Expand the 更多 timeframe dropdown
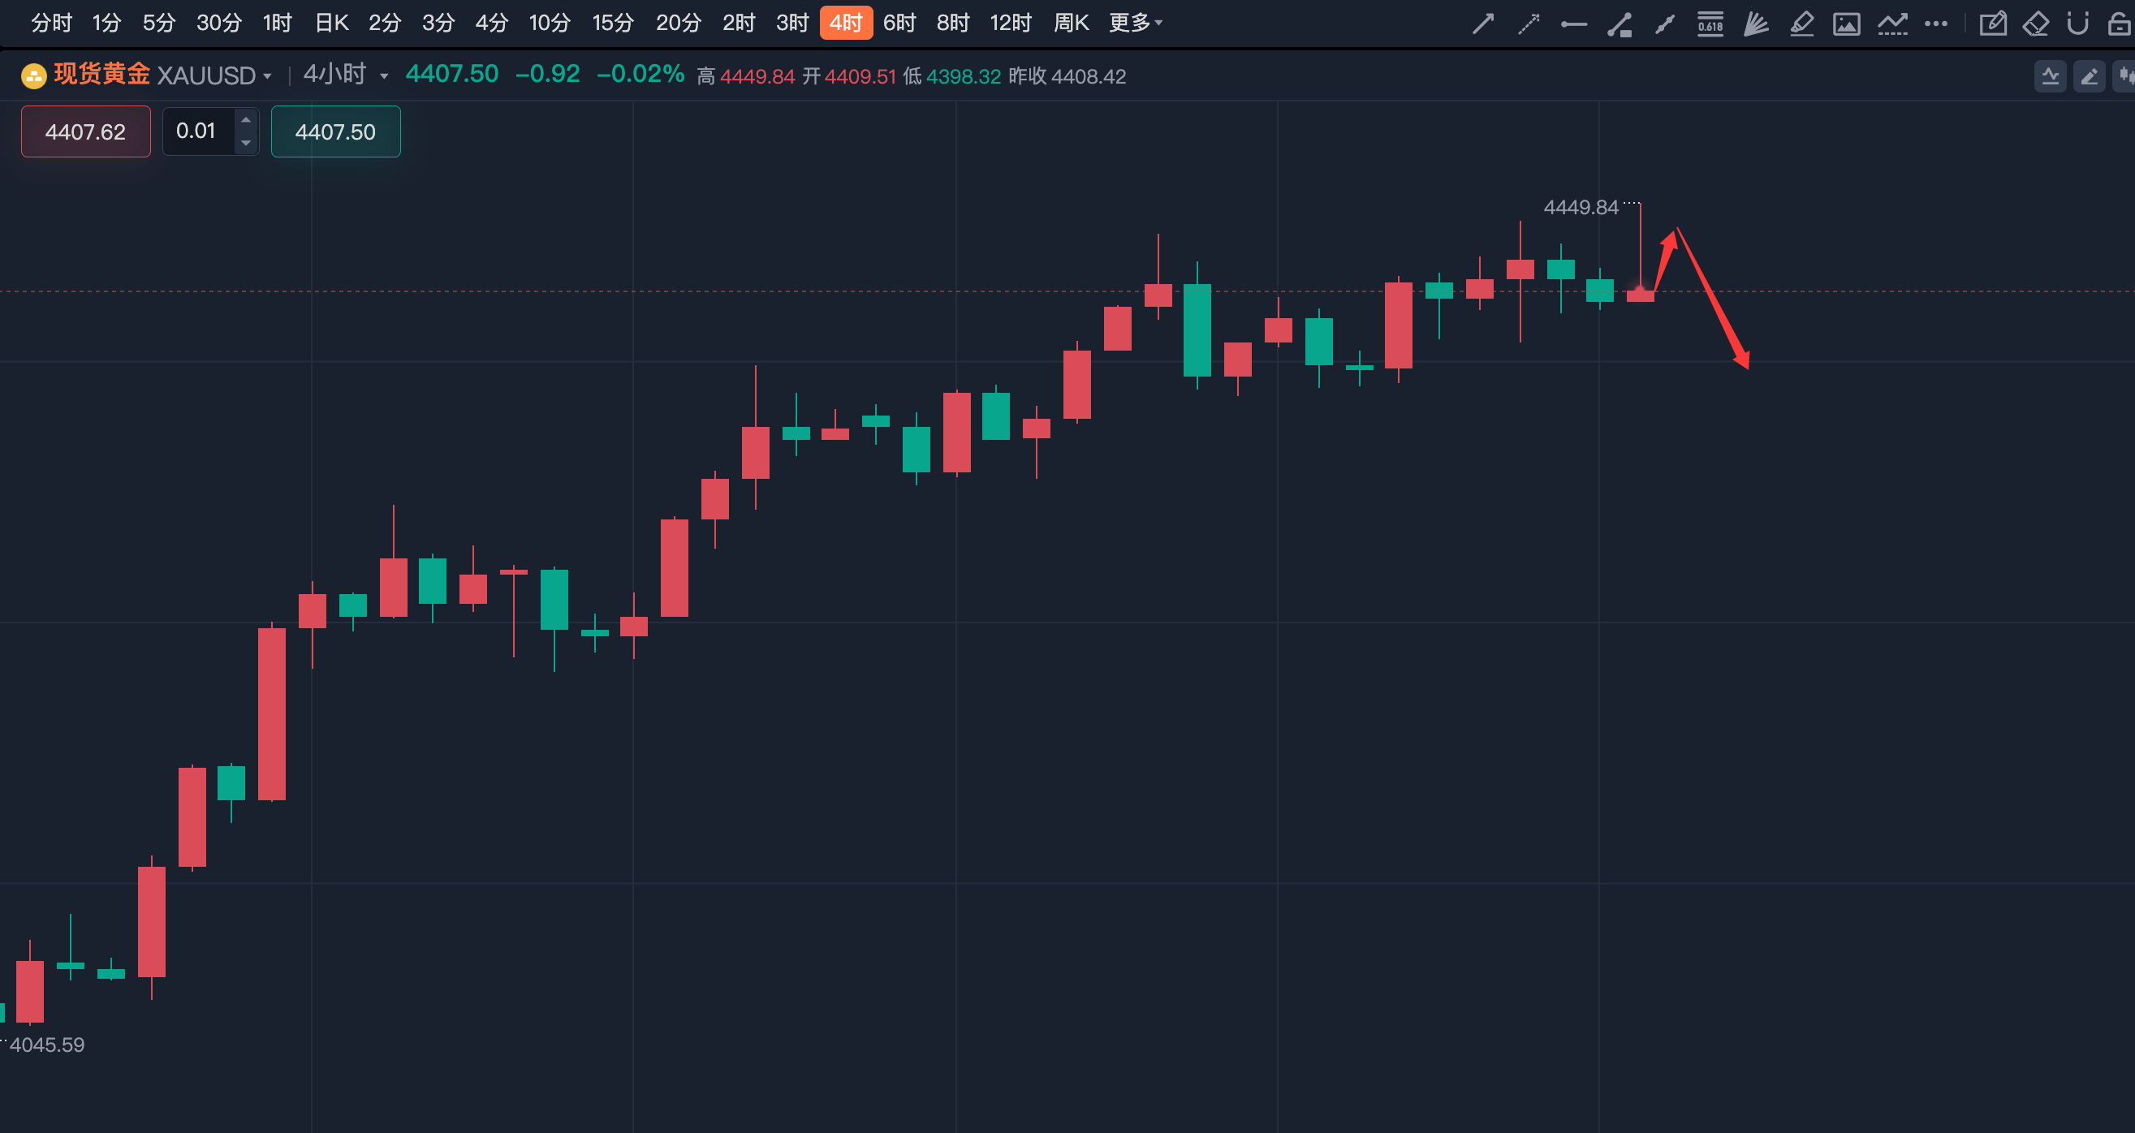Screen dimensions: 2135x1133 point(1136,23)
